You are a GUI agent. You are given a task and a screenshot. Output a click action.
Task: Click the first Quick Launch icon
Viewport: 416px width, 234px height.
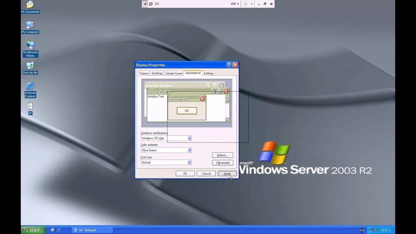53,230
